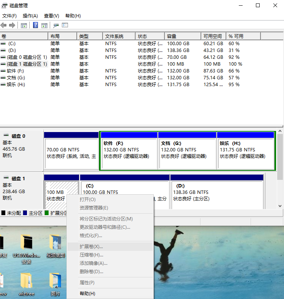Viewport: 284px width, 299px height.
Task: Choose 帮助(H) in the context menu
Action: pyautogui.click(x=87, y=293)
